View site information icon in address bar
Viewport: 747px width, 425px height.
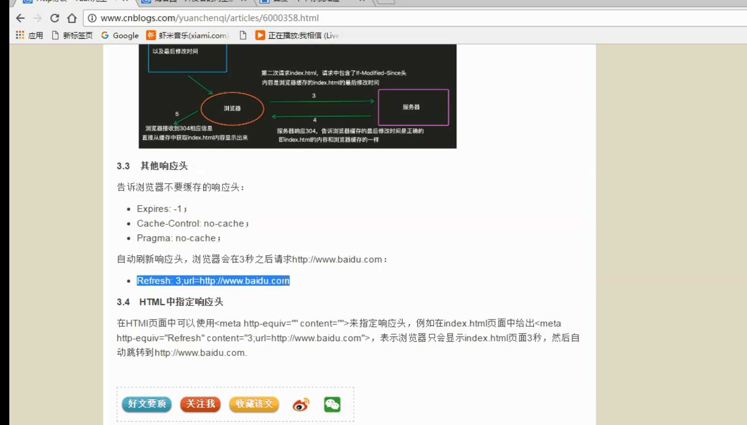coord(92,18)
